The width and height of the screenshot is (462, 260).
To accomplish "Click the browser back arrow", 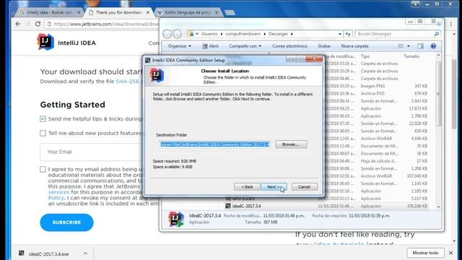I will [x=18, y=24].
